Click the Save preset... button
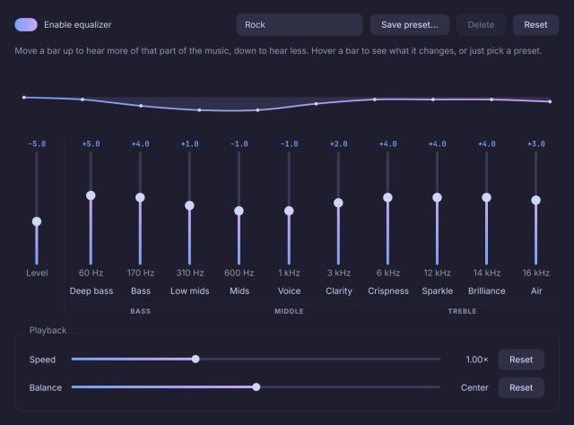 coord(409,24)
